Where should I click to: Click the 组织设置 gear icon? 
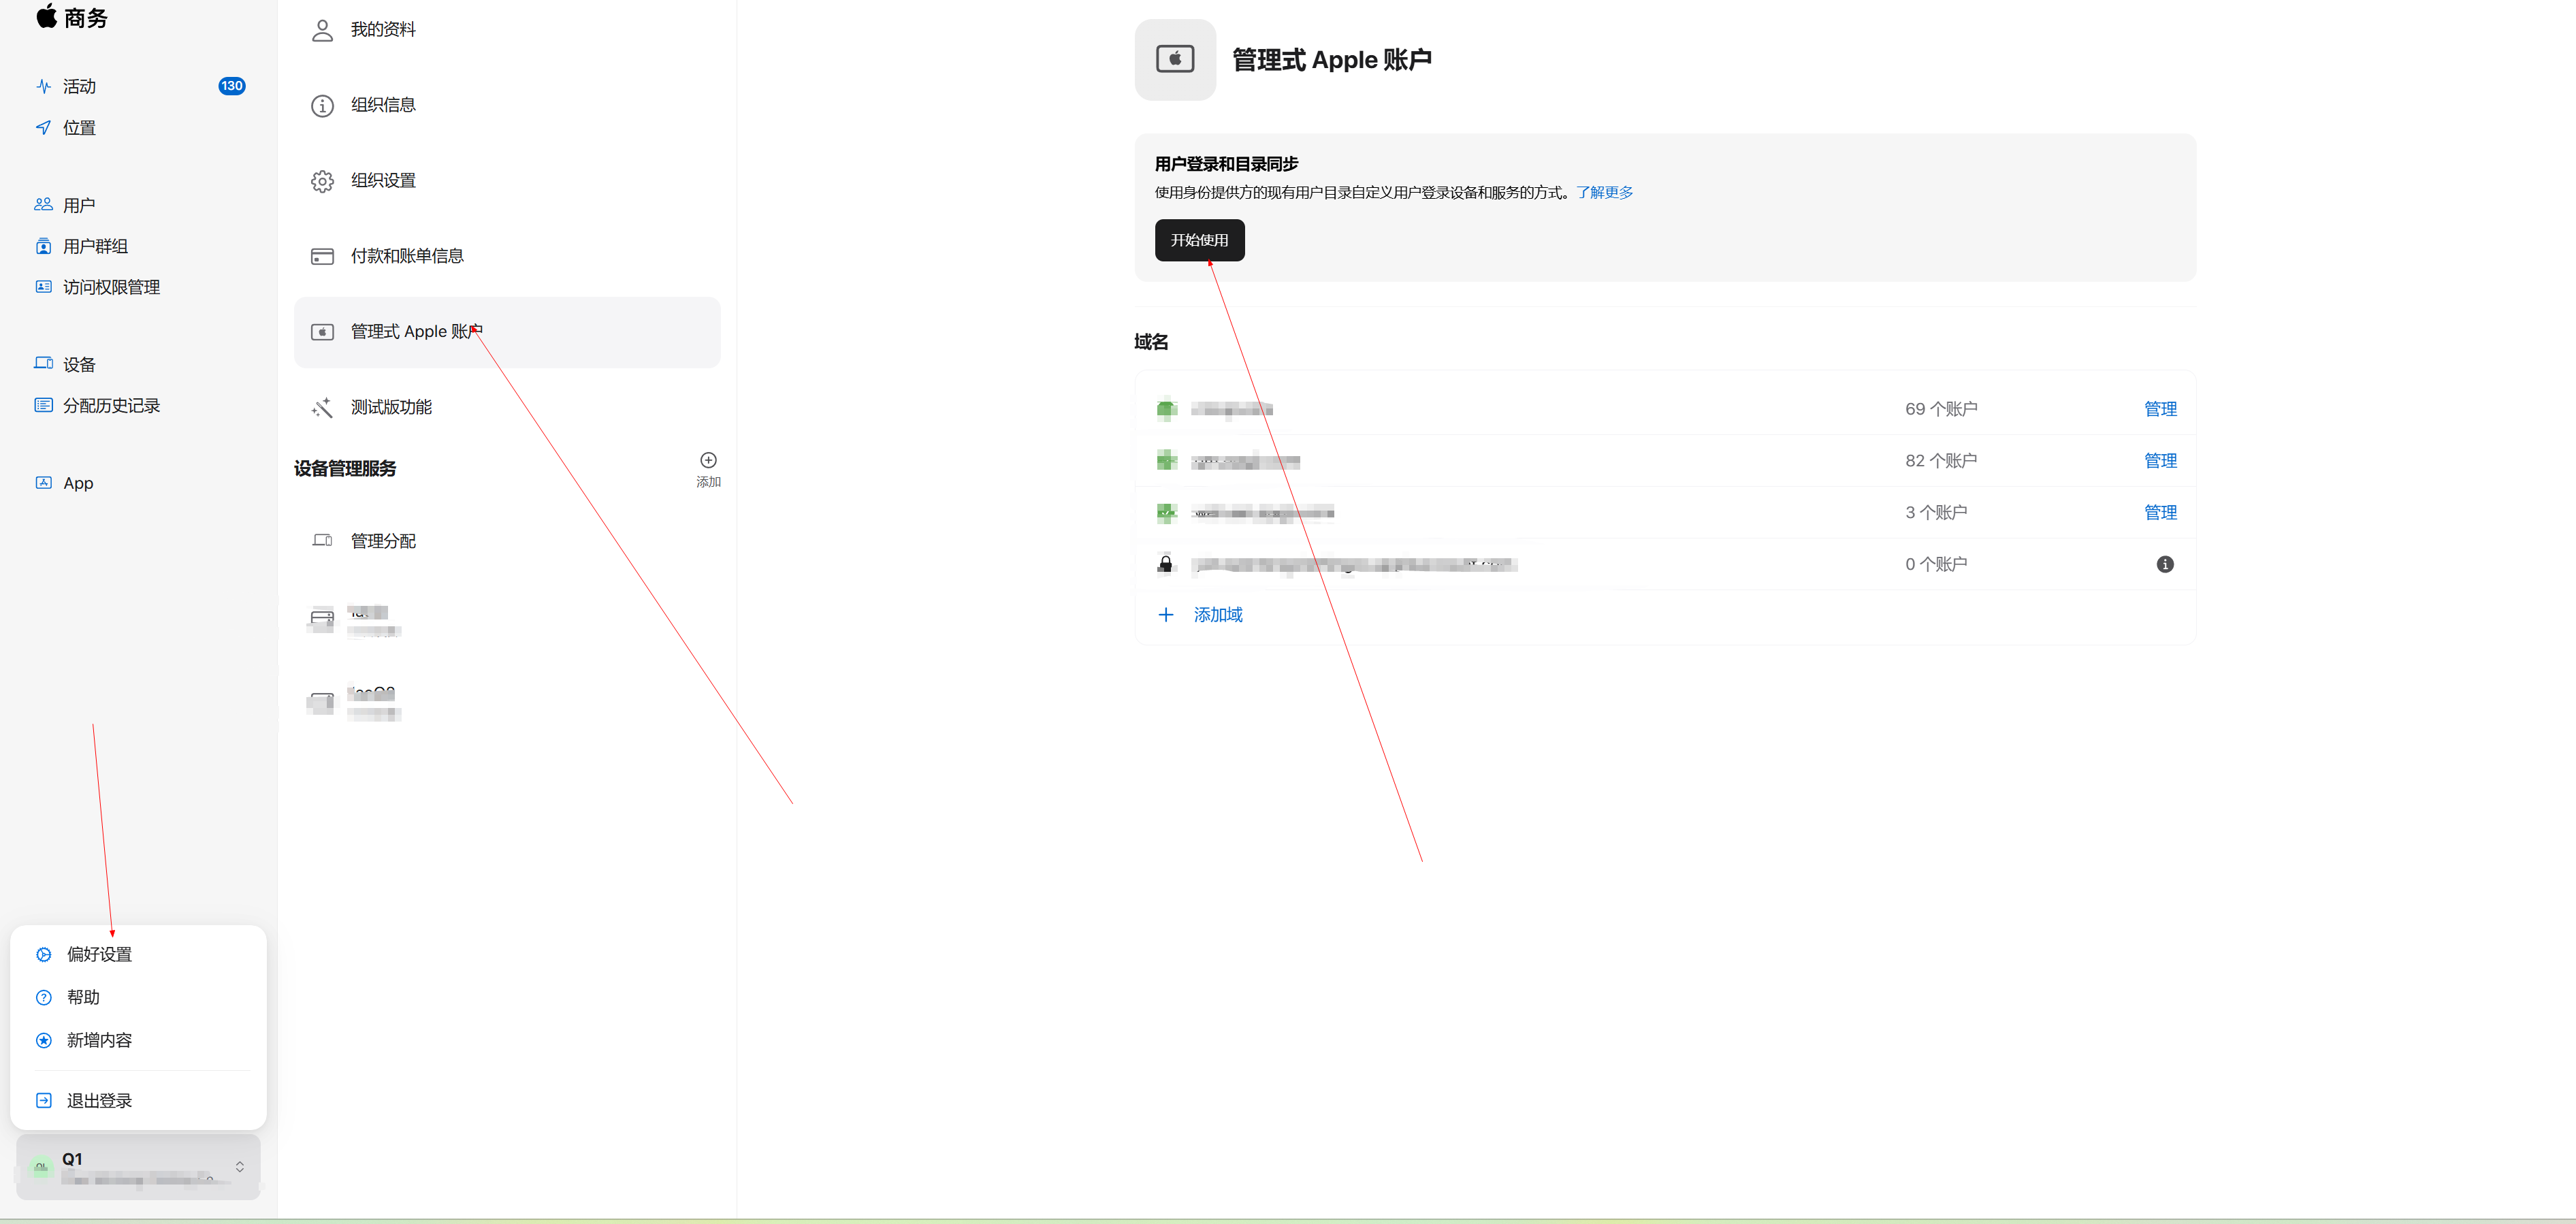point(322,181)
